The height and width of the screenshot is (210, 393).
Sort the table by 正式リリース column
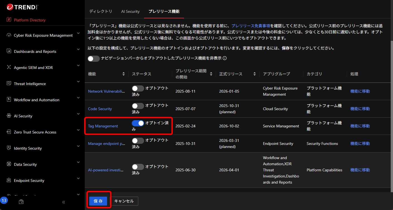pyautogui.click(x=254, y=74)
